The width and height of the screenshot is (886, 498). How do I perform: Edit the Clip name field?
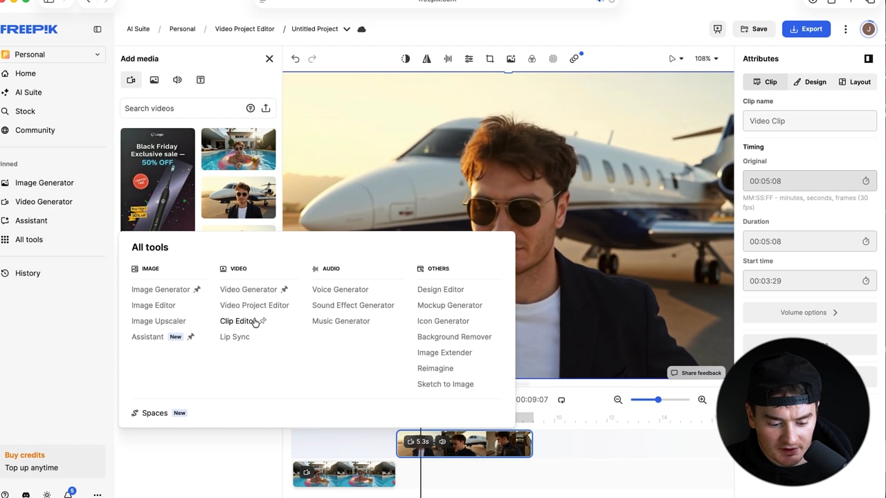click(809, 121)
